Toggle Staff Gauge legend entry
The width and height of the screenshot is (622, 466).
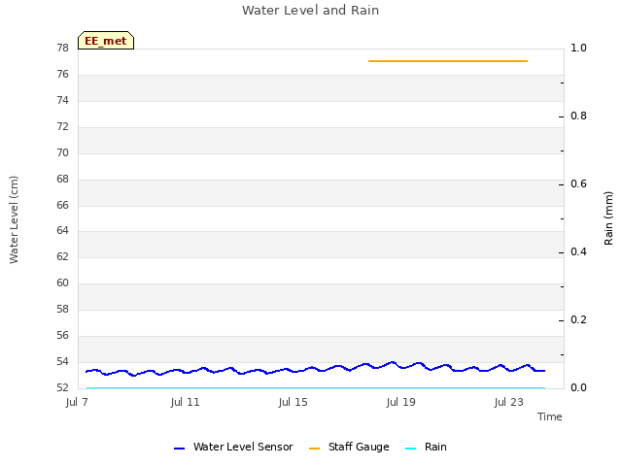coord(349,447)
